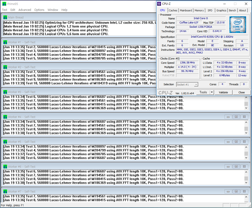This screenshot has width=252, height=208.
Task: Click the Worker #2 window icon
Action: tap(5, 67)
